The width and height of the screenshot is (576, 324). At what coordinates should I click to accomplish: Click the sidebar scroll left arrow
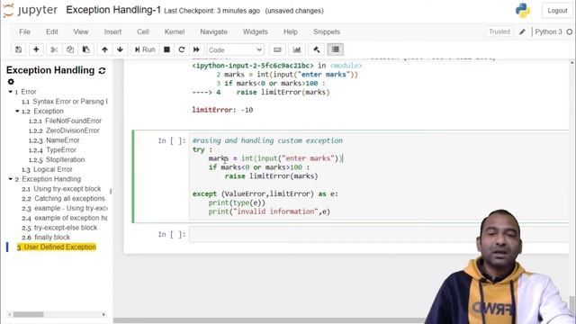(10, 314)
